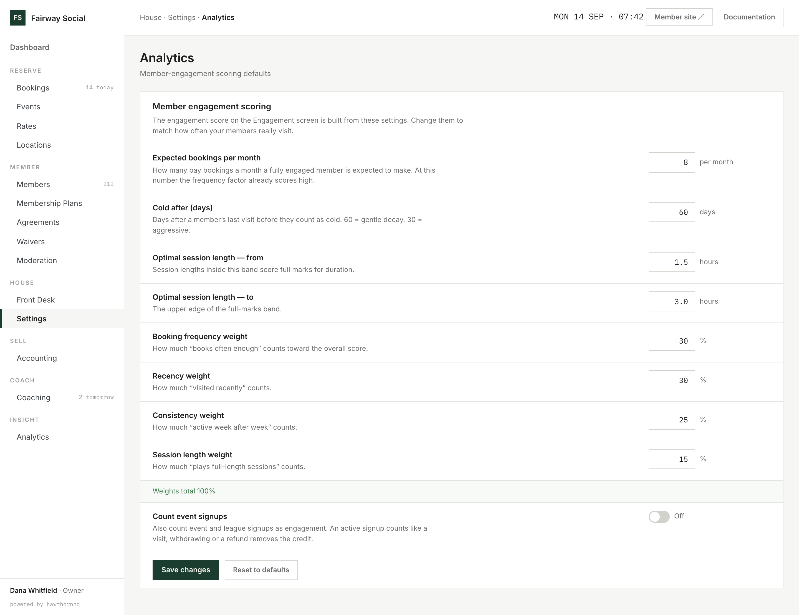Open Rates in sidebar
This screenshot has height=615, width=799.
[x=62, y=126]
